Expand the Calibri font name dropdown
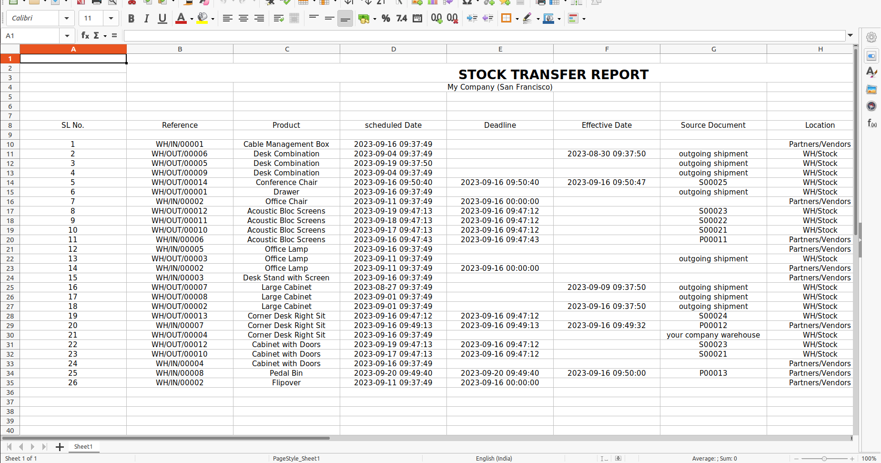 [x=66, y=19]
